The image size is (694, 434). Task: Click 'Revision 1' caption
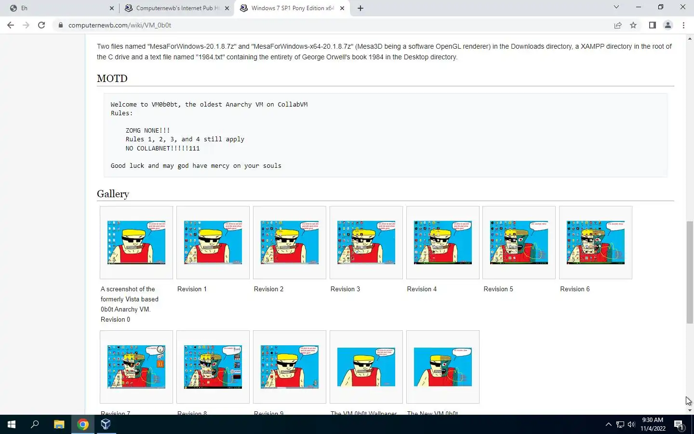(x=192, y=289)
